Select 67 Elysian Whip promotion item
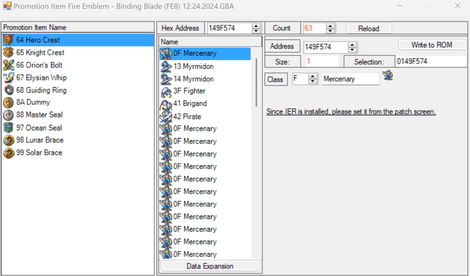The height and width of the screenshot is (276, 470). tap(78, 78)
